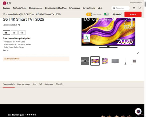Switch to FAQ tab
This screenshot has width=146, height=117.
[x=40, y=84]
